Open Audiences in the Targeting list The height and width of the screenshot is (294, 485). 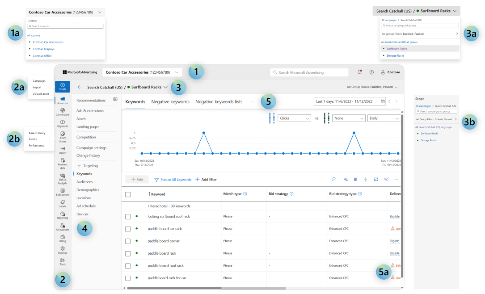[x=84, y=182]
